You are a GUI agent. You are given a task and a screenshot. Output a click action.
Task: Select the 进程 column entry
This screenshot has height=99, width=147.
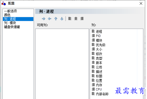pyautogui.click(x=99, y=31)
